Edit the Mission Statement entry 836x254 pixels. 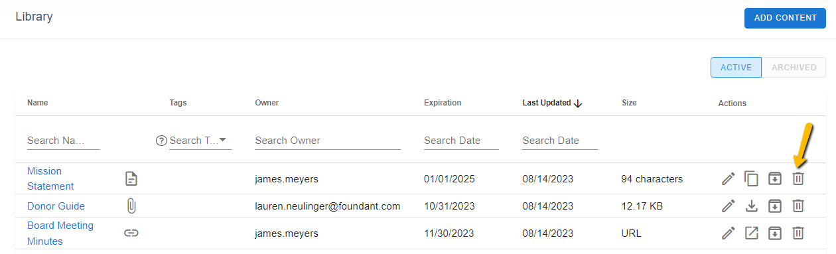(x=729, y=178)
